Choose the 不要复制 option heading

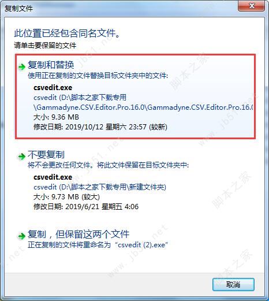click(x=46, y=154)
